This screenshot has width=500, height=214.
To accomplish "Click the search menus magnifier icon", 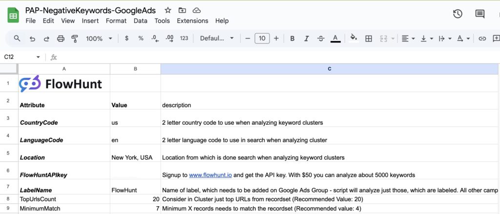I will point(17,38).
